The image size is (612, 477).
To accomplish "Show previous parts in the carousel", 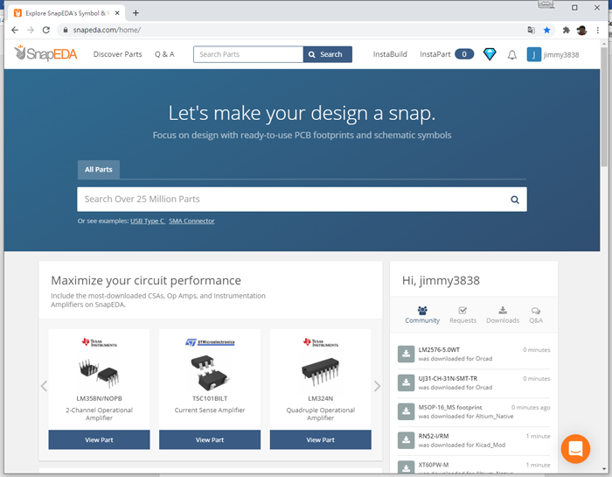I will pos(44,386).
